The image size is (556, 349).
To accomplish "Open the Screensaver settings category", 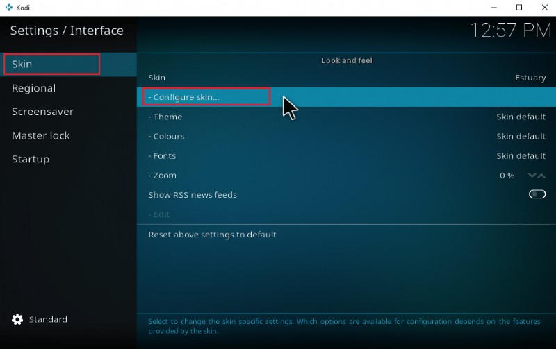I will (68, 112).
